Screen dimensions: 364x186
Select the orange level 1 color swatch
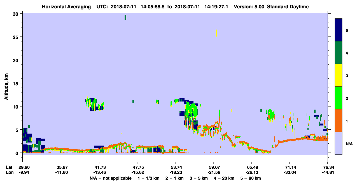tap(339, 120)
